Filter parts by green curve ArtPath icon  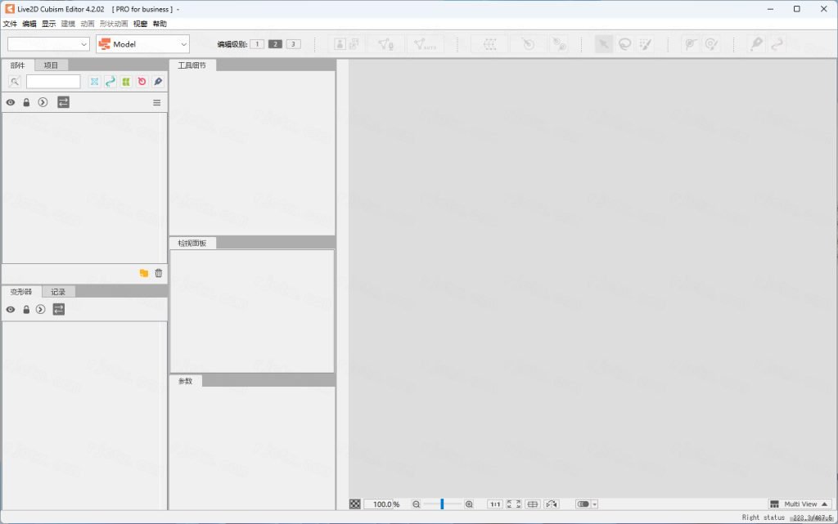coord(110,82)
